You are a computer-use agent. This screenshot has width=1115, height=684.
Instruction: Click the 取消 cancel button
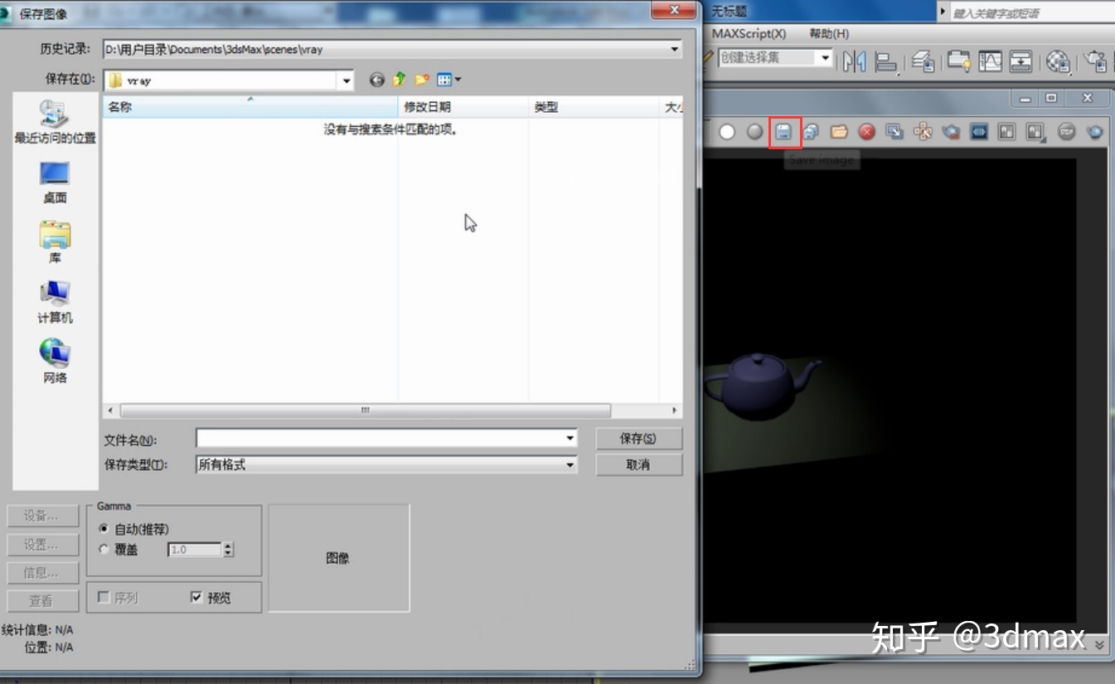point(638,465)
